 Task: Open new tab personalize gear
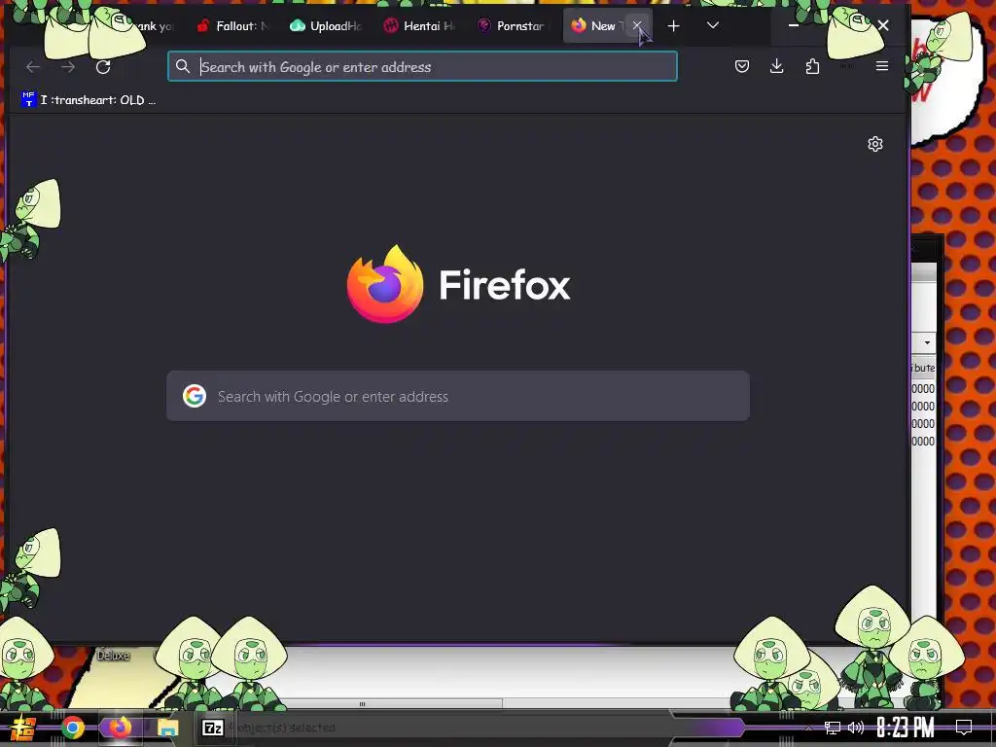click(x=875, y=144)
